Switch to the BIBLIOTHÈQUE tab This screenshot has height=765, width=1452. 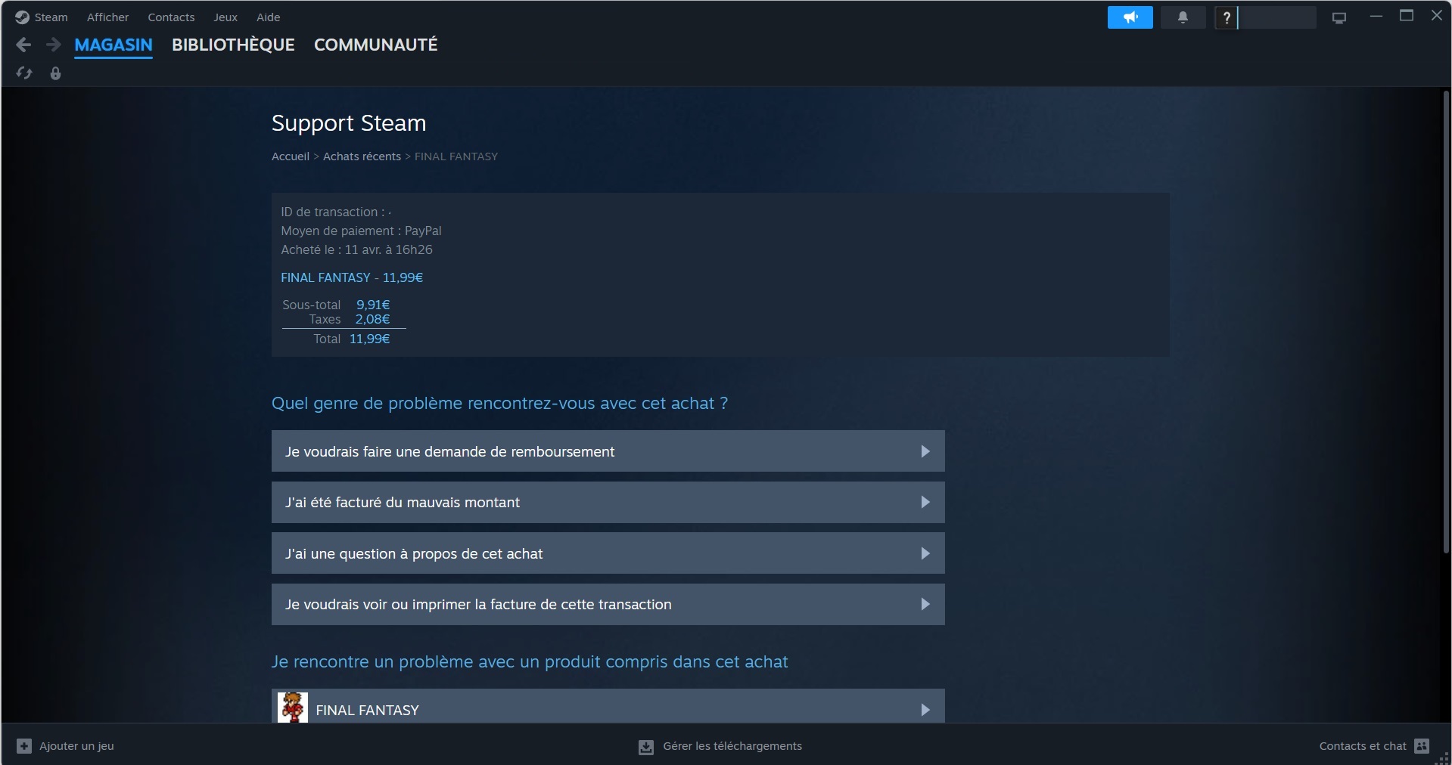pyautogui.click(x=233, y=45)
